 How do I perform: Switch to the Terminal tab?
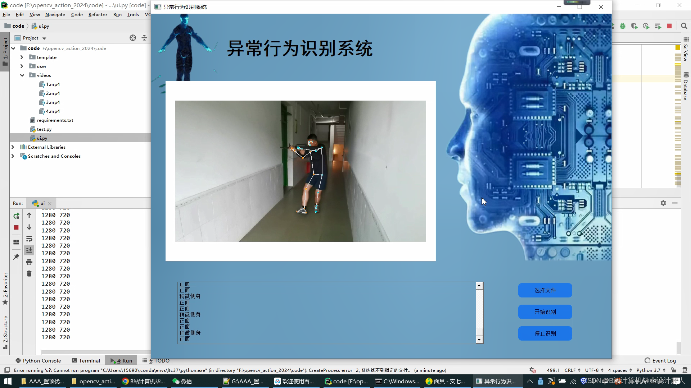(86, 361)
